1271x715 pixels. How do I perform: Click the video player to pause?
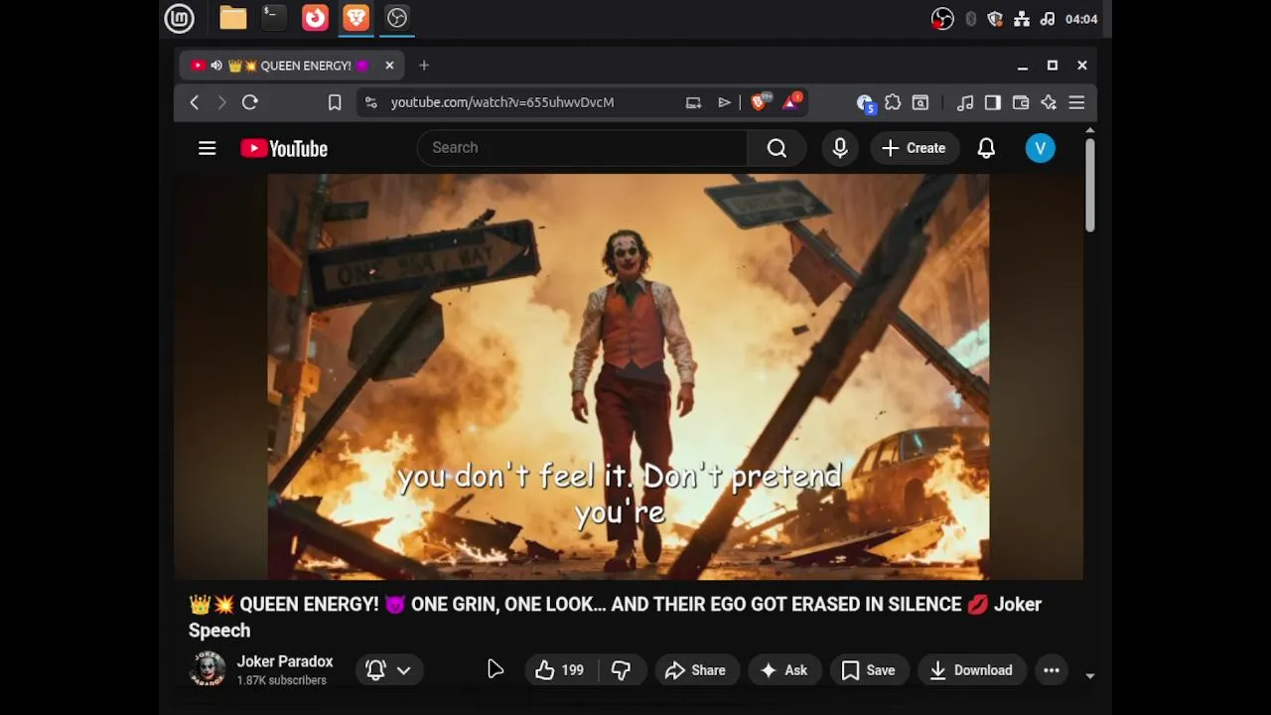pos(628,376)
